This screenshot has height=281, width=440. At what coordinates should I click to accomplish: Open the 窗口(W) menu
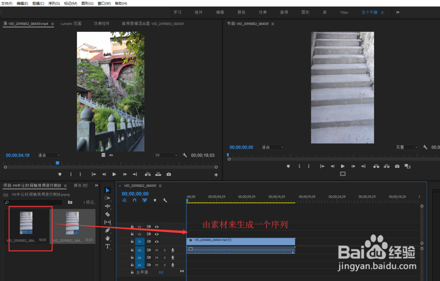[x=104, y=4]
